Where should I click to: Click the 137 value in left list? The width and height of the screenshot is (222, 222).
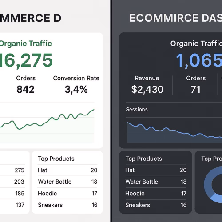pos(20,205)
